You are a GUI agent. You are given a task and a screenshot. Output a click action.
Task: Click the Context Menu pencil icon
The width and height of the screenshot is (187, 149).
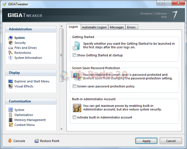click(11, 125)
